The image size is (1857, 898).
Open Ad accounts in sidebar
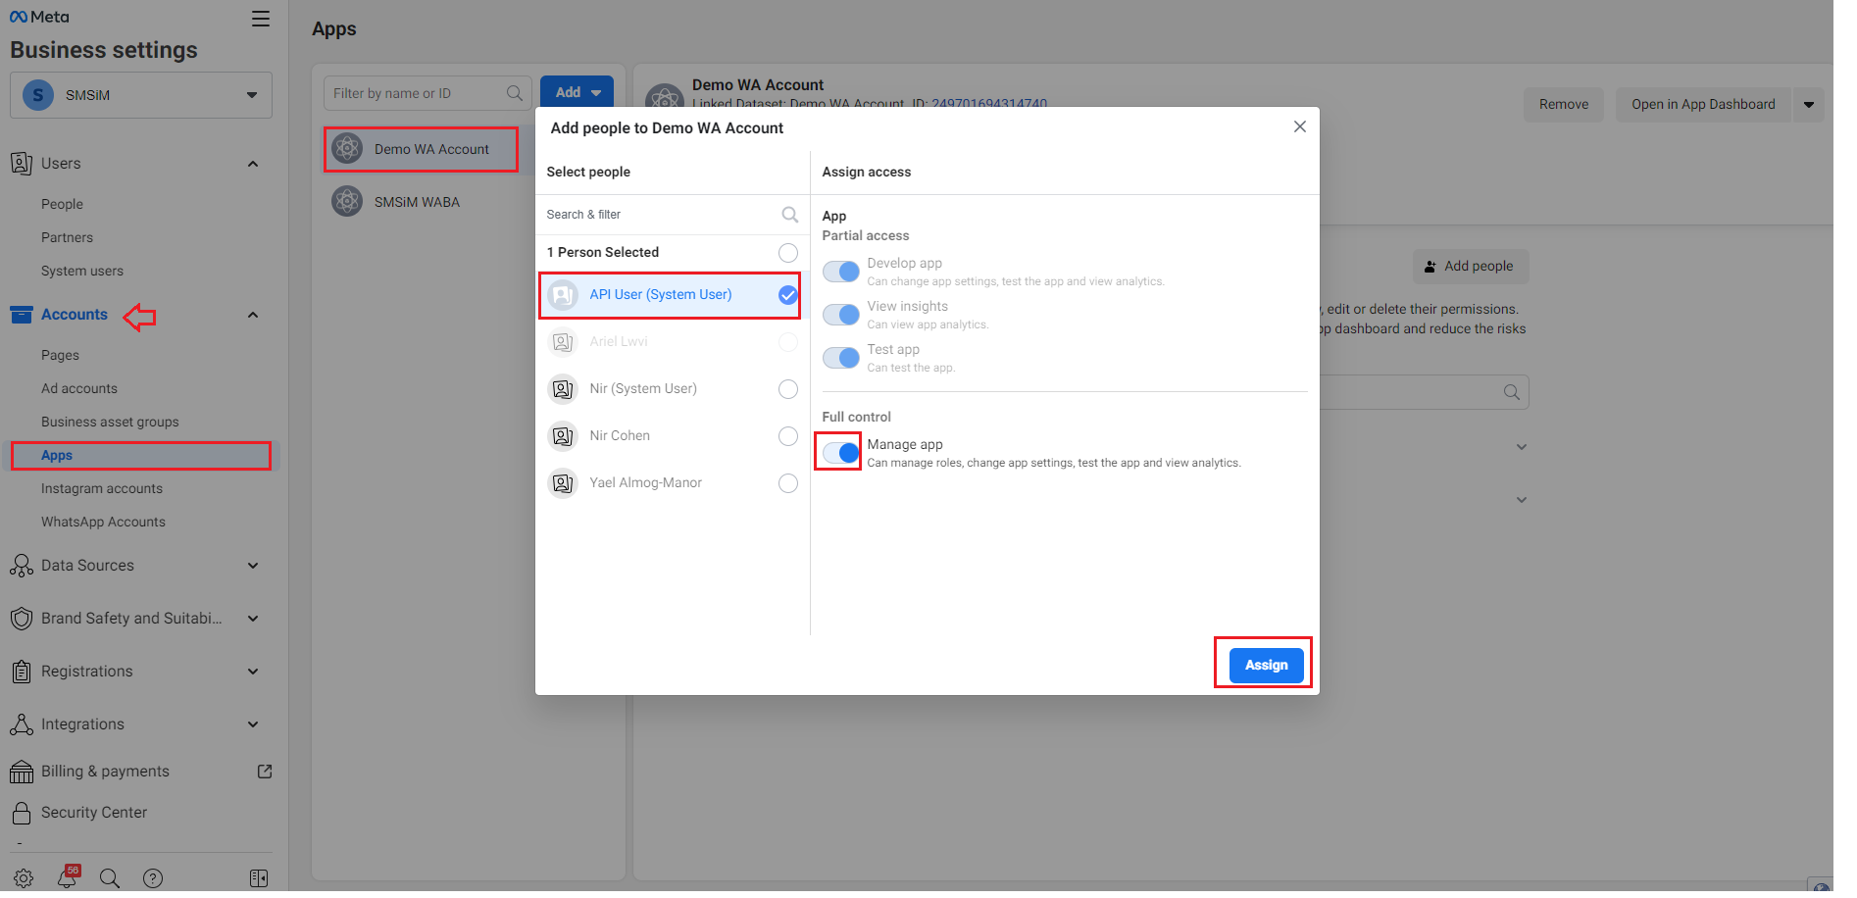coord(79,388)
